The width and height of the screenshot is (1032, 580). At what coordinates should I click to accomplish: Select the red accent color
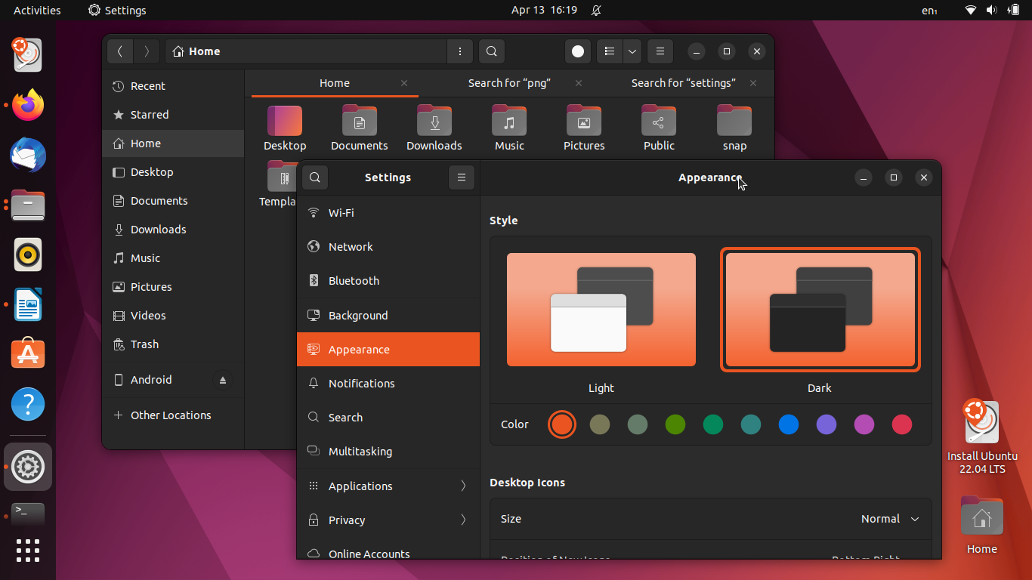[902, 424]
